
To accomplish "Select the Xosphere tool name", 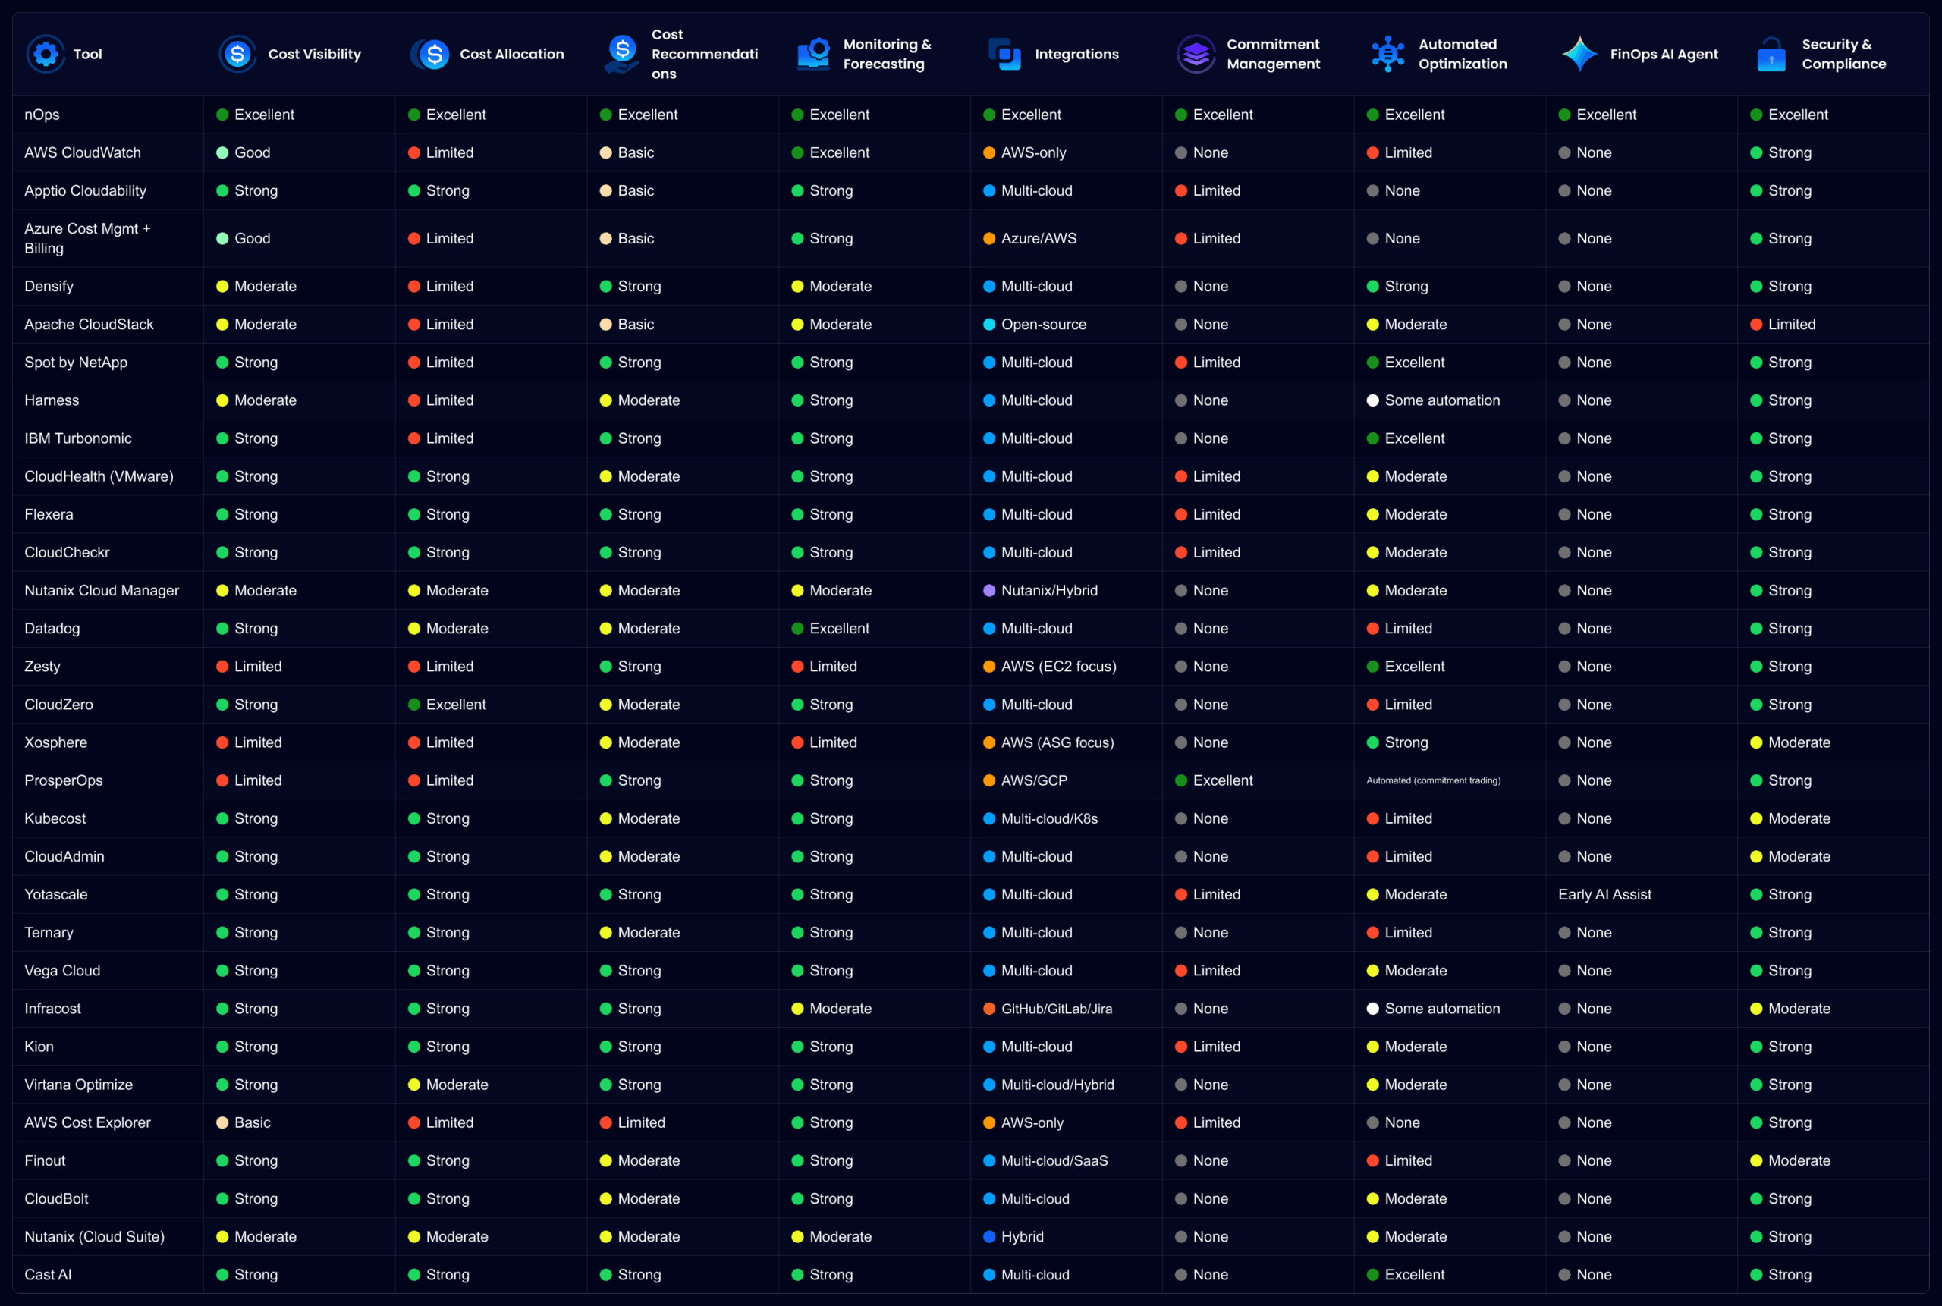I will click(55, 743).
